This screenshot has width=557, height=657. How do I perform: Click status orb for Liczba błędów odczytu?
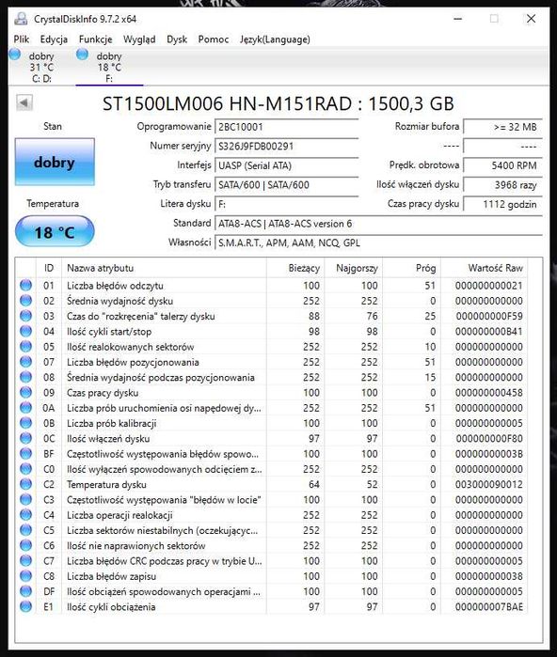[x=26, y=285]
